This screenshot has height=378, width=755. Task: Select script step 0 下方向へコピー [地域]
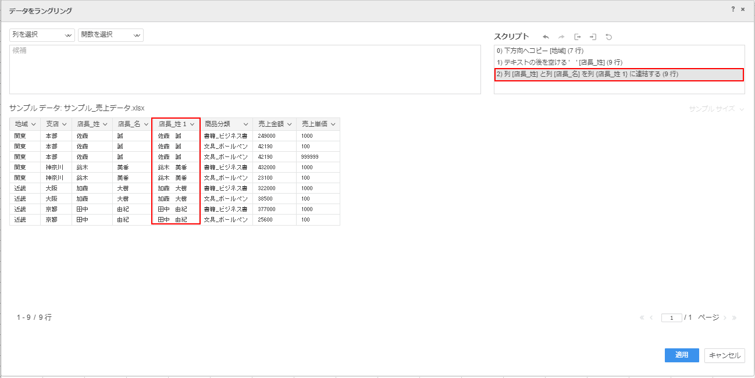tap(619, 51)
